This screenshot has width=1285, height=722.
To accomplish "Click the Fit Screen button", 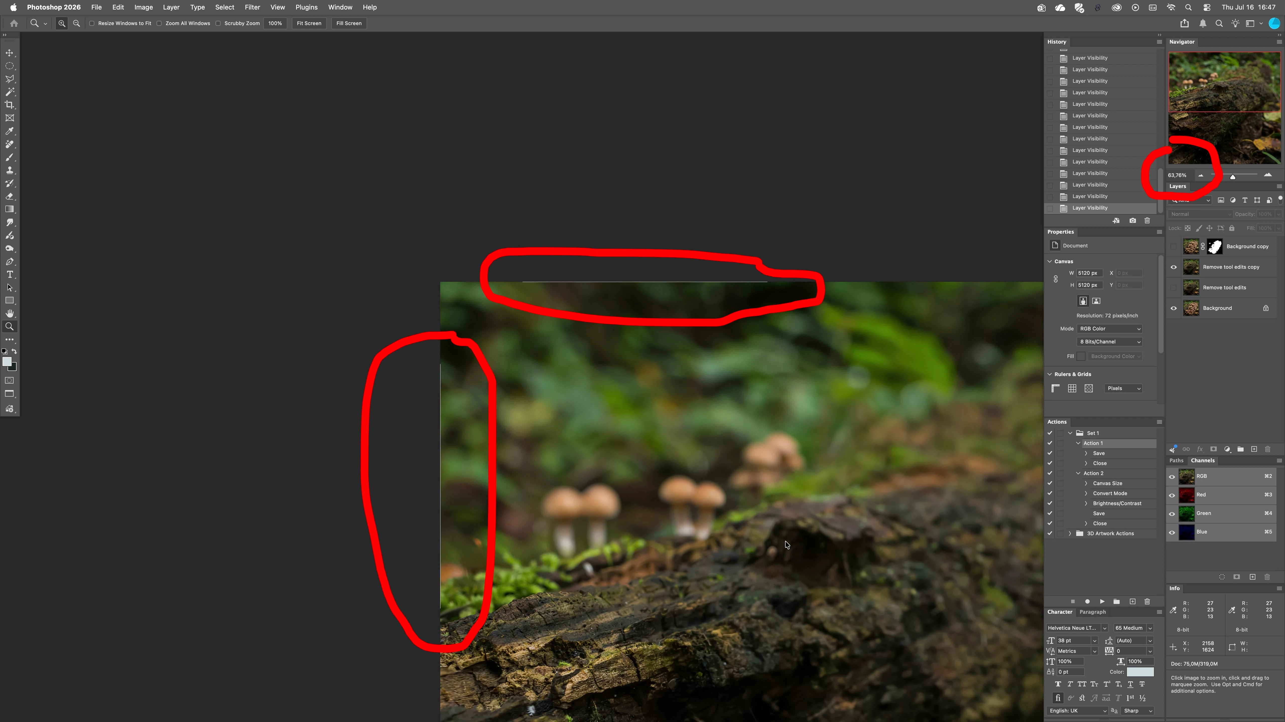I will pos(309,23).
